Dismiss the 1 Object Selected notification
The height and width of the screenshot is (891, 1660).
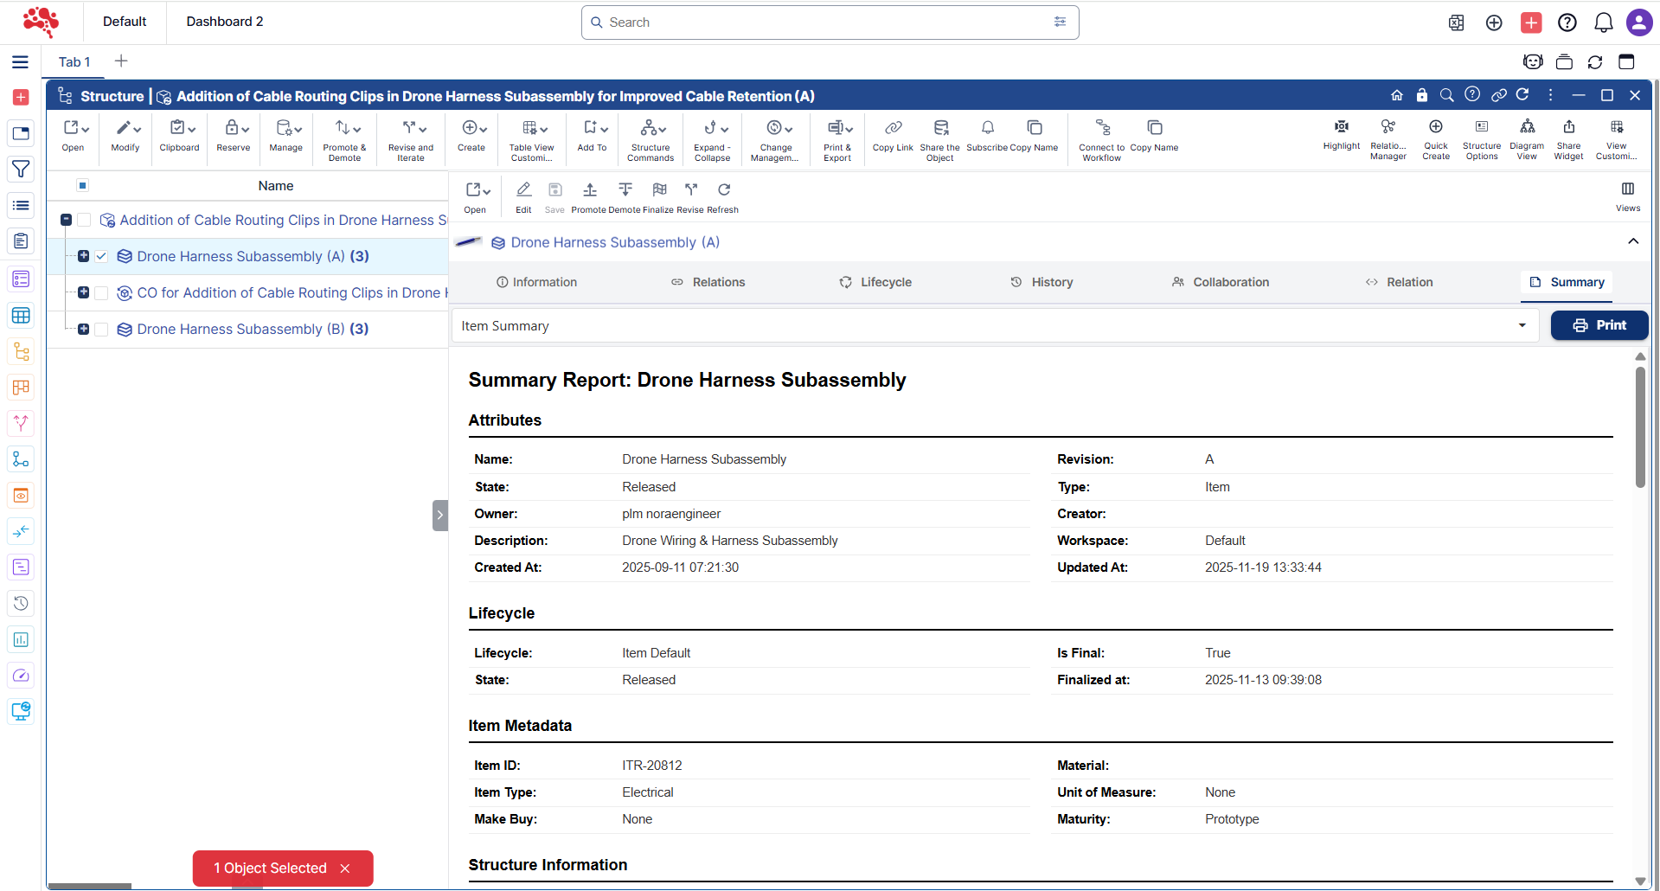pos(345,869)
